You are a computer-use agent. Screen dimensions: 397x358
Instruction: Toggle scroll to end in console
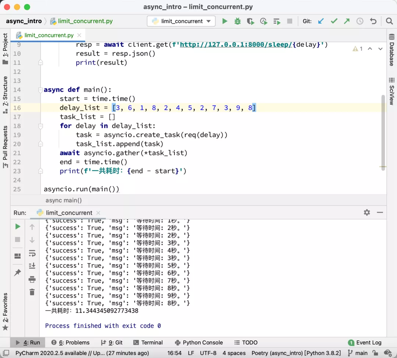click(32, 266)
